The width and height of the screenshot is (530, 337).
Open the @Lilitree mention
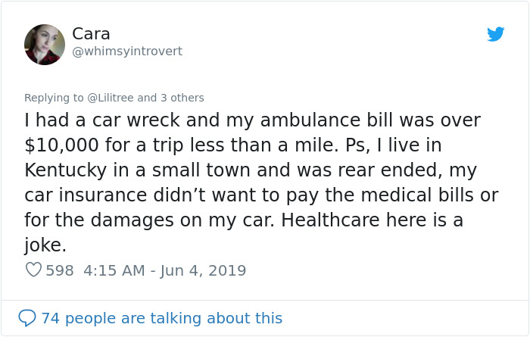(x=111, y=98)
